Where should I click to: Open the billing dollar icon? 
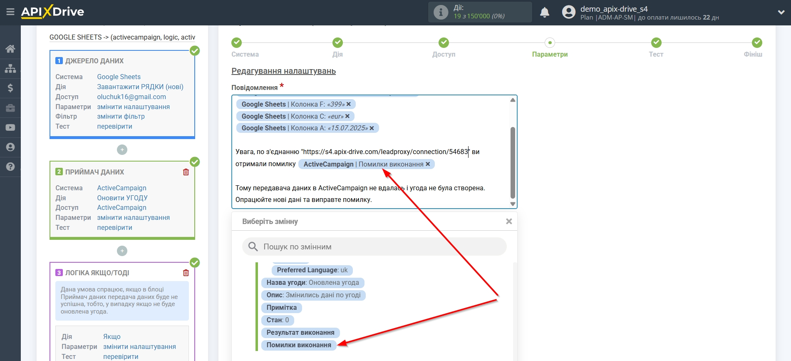coord(10,88)
